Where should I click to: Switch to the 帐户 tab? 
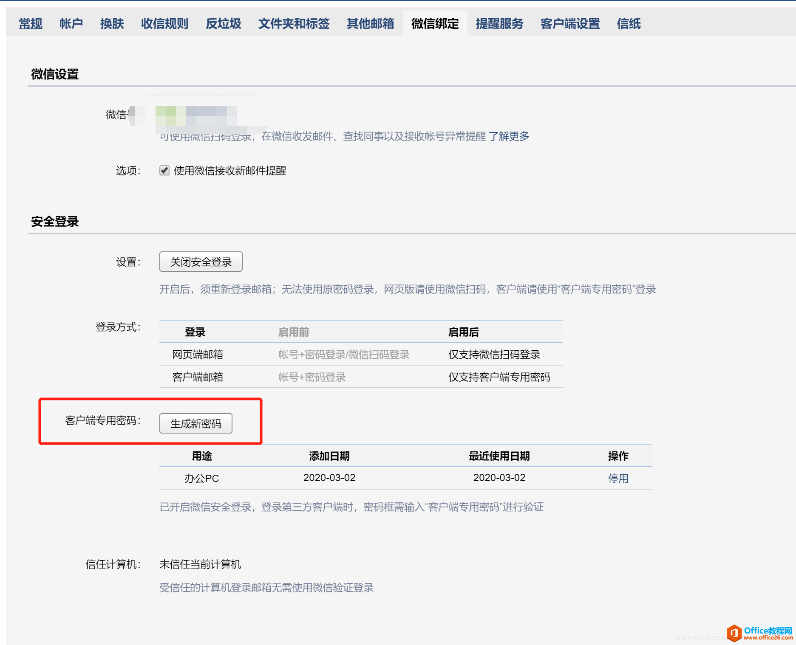71,24
